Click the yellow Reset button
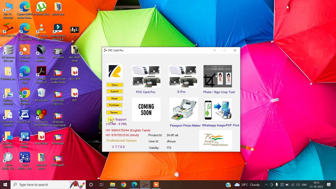Screen dimensions: 336x189 pyautogui.click(x=114, y=98)
